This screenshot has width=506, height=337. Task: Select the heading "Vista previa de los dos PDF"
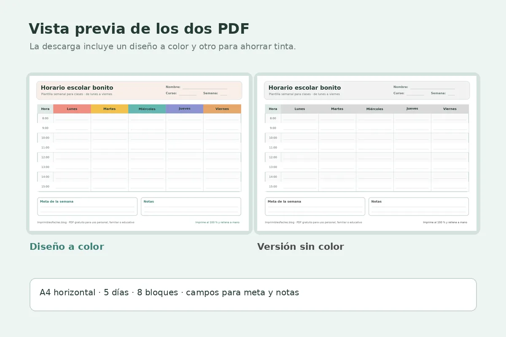(x=139, y=29)
